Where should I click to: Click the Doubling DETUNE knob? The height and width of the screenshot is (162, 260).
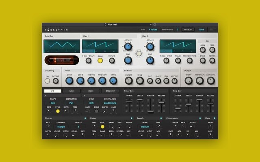(x=56, y=81)
